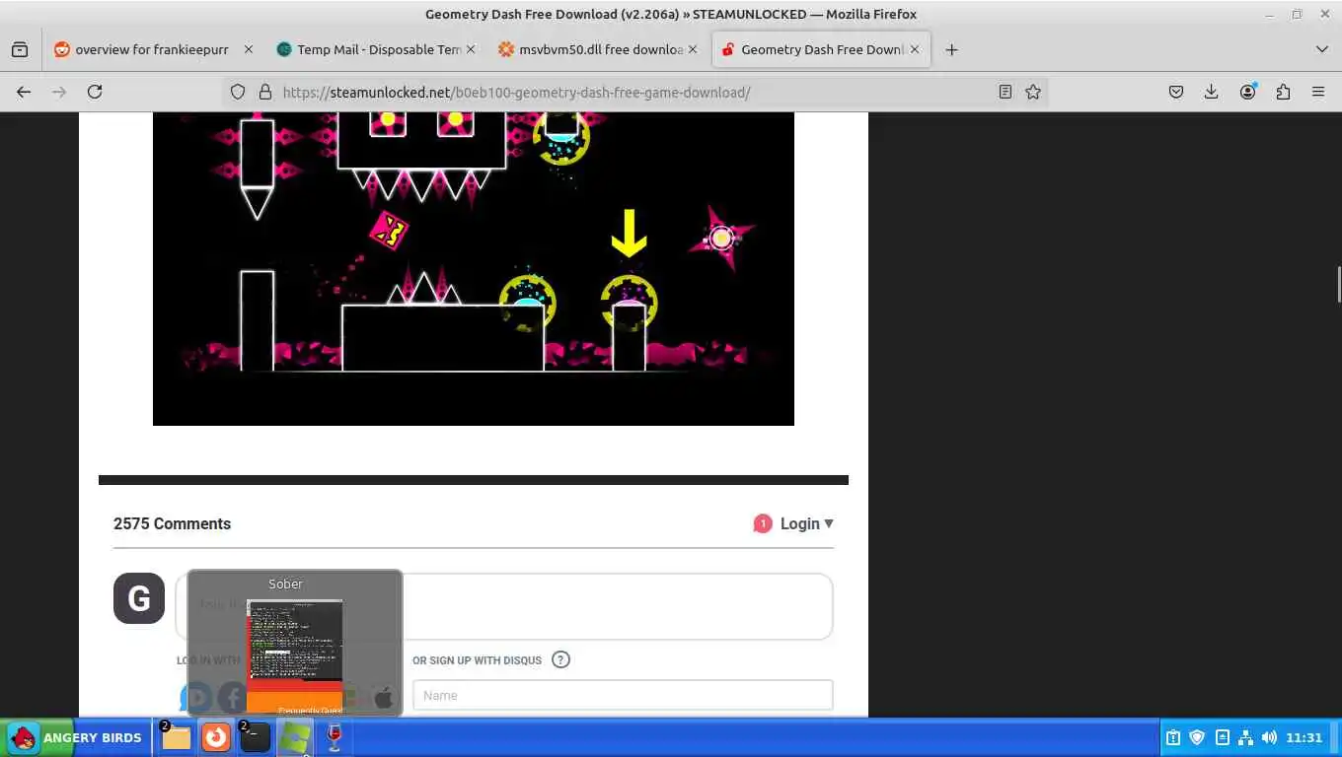
Task: Expand the list all tabs dropdown
Action: tap(1322, 49)
